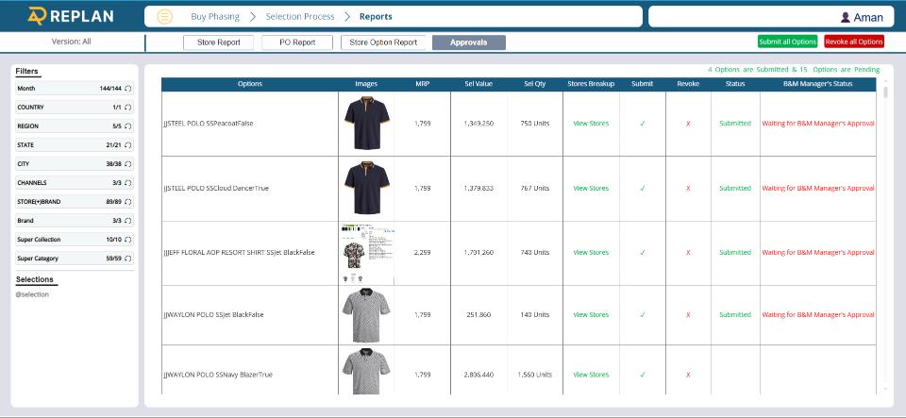Click the revoke X for JJWAYLON POLO SSJet BlackFalse

tap(688, 315)
